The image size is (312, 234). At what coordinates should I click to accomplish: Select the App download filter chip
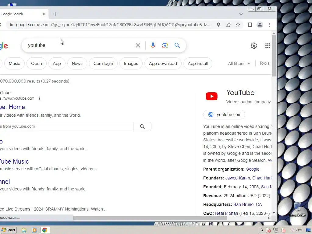[x=163, y=63]
